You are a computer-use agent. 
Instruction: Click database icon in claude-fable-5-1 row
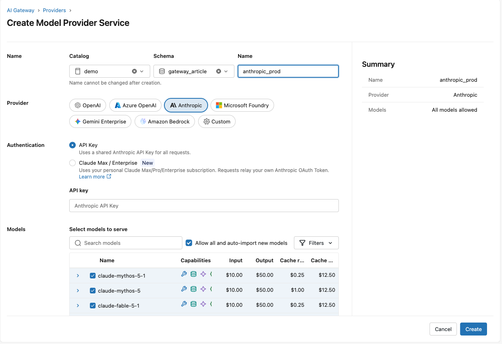pyautogui.click(x=194, y=304)
